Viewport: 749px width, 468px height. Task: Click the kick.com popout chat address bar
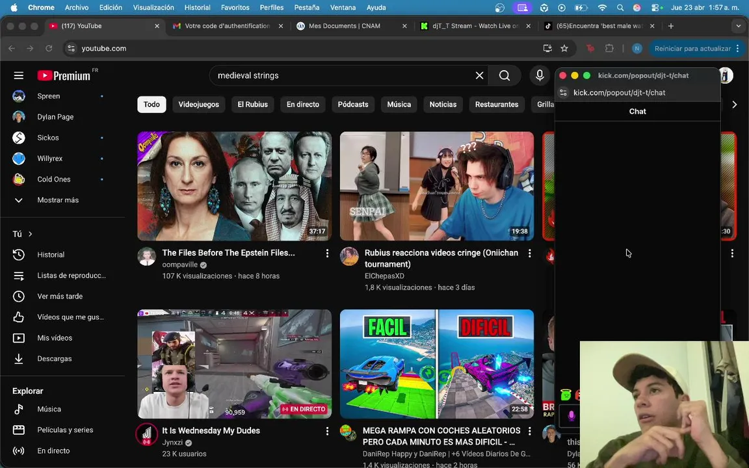619,93
